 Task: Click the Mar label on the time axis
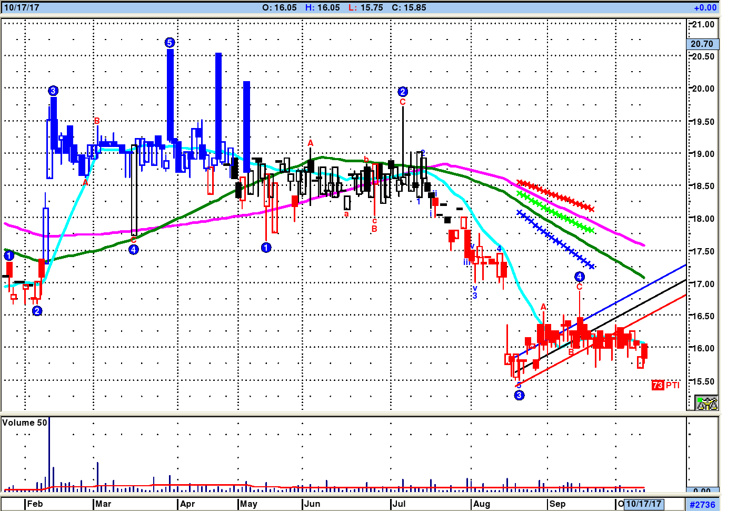pos(103,504)
